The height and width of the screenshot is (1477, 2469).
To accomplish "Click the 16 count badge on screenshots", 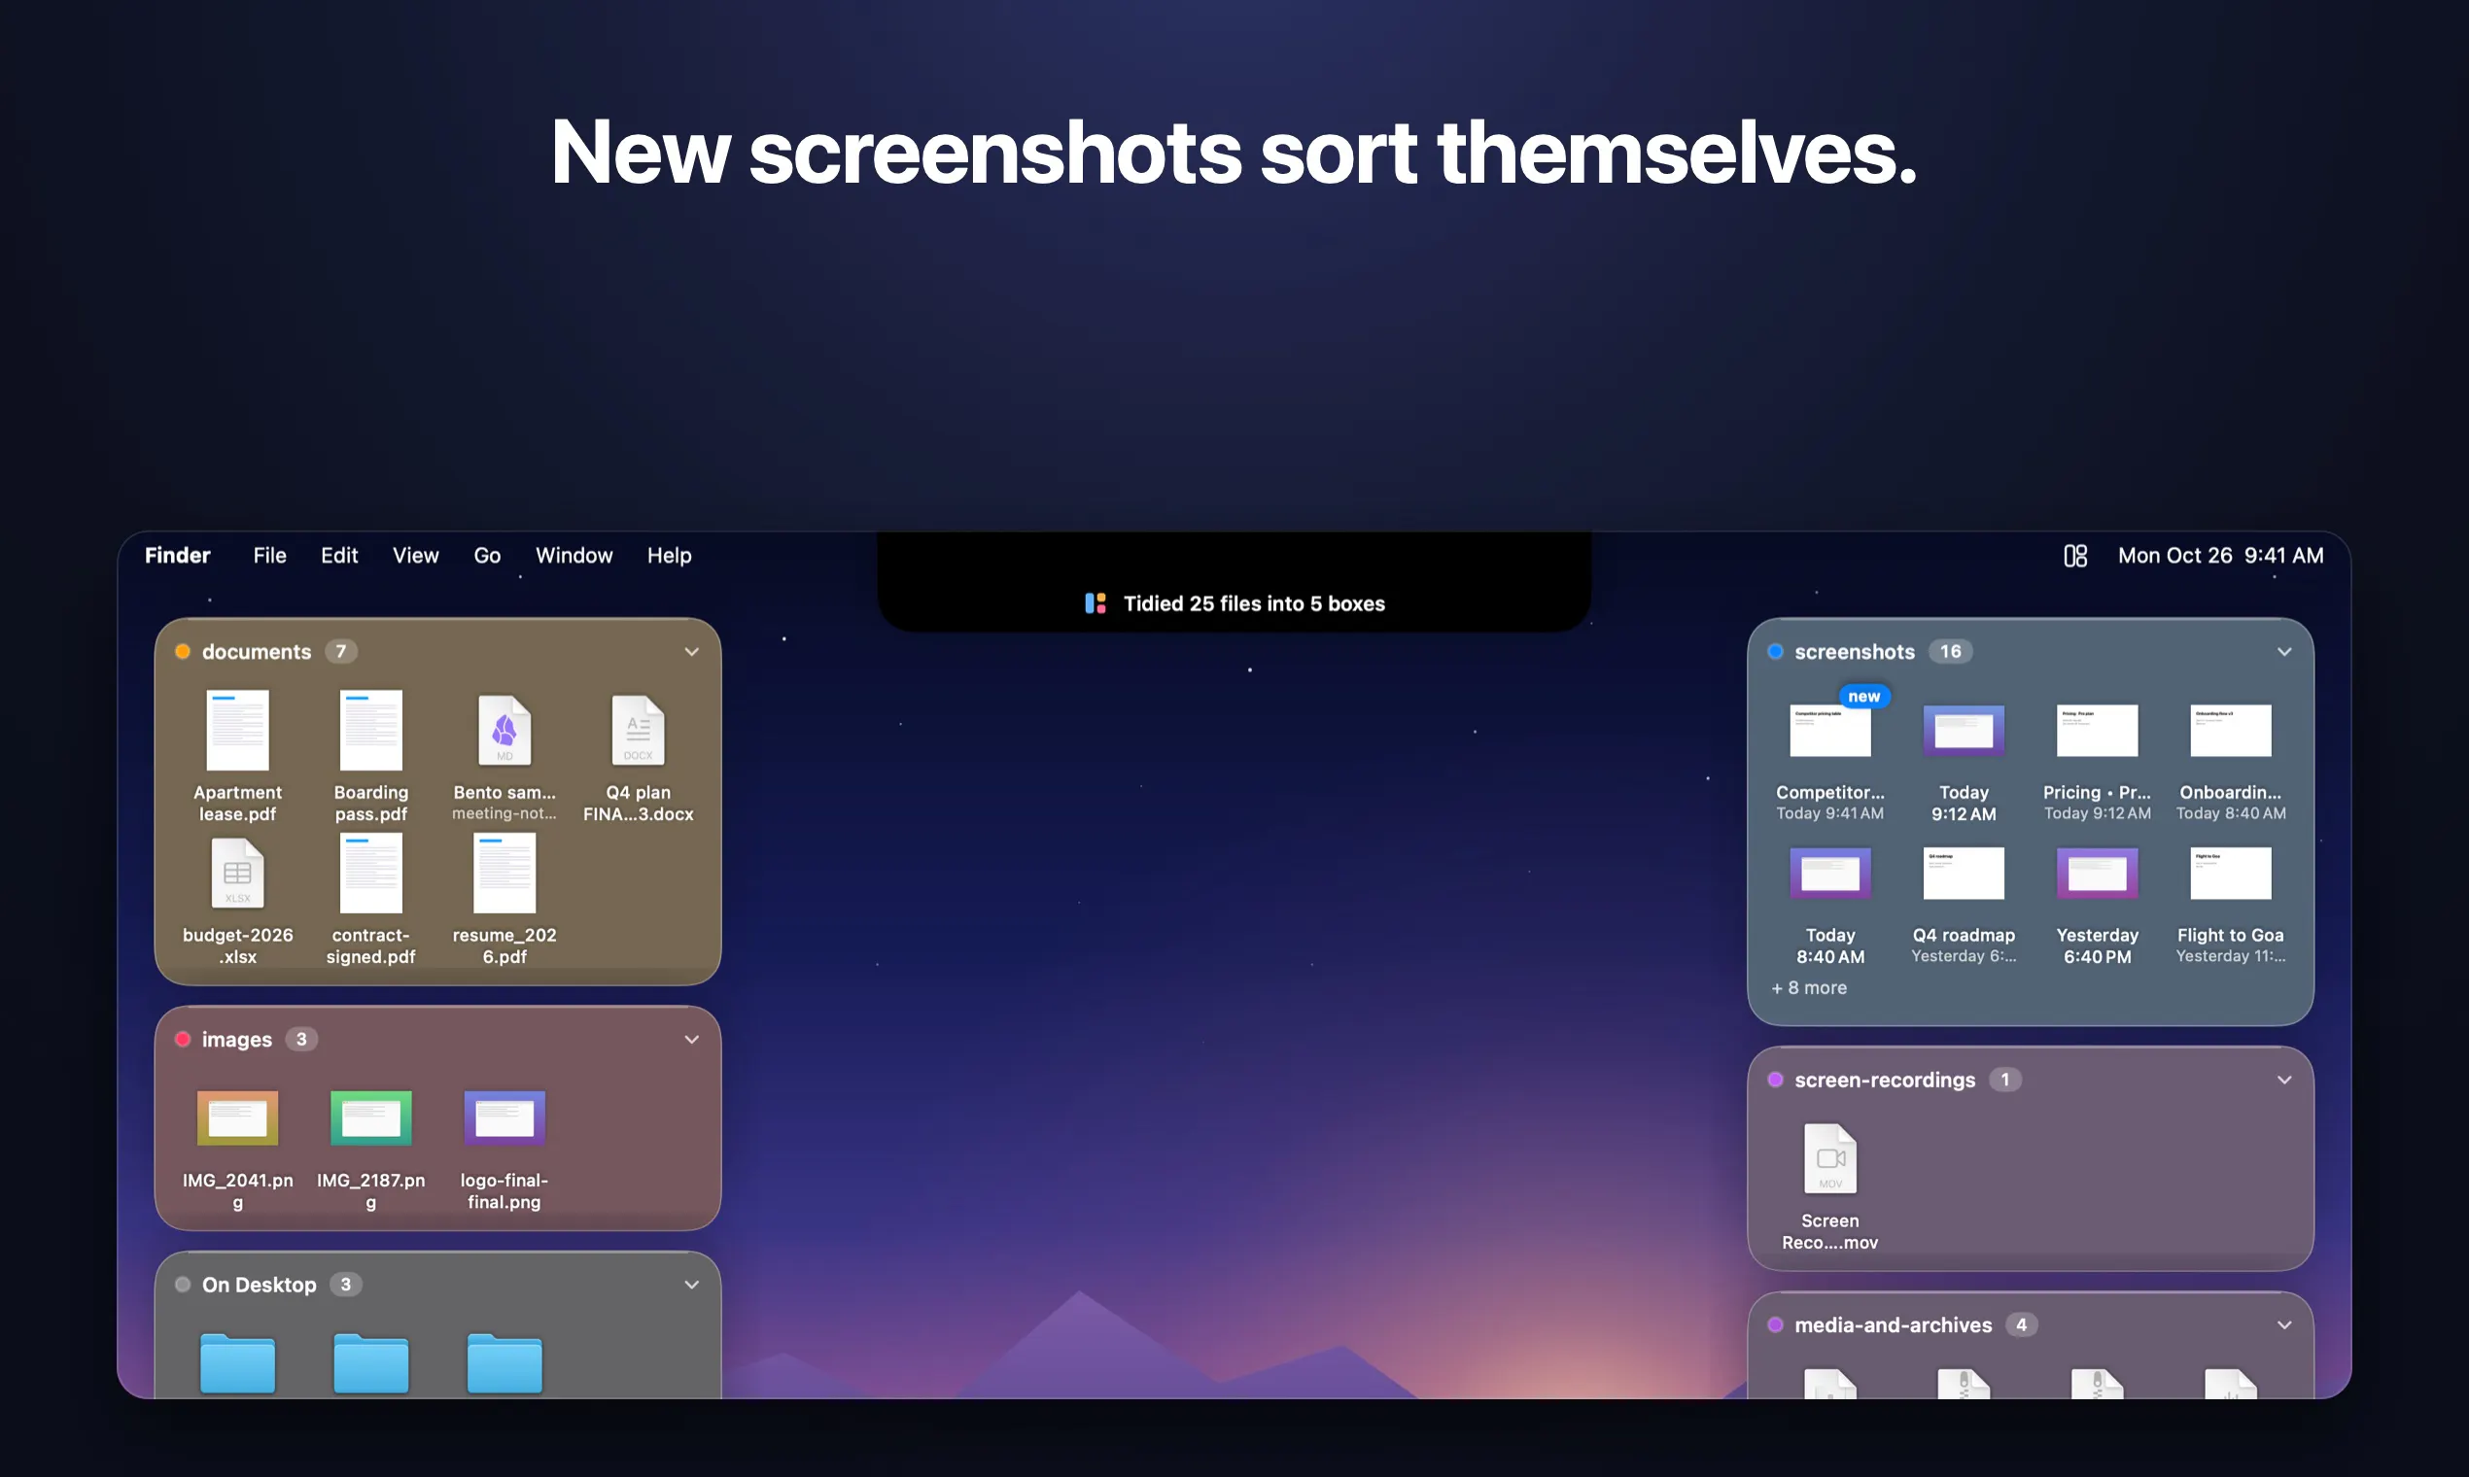I will (x=1950, y=652).
